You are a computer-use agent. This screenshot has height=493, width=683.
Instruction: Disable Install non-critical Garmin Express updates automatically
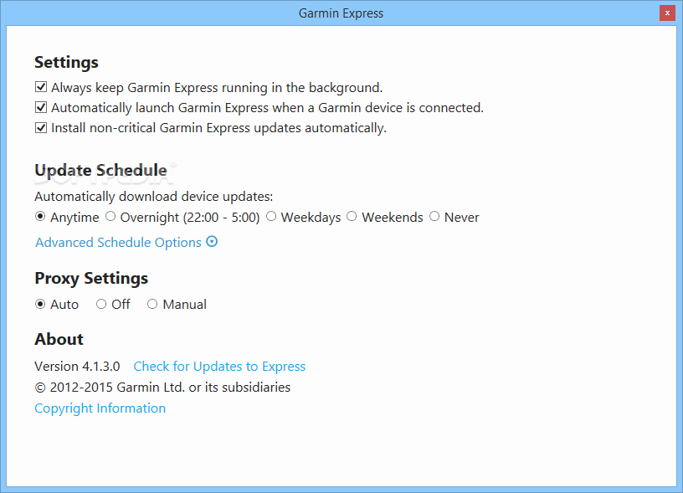tap(41, 127)
